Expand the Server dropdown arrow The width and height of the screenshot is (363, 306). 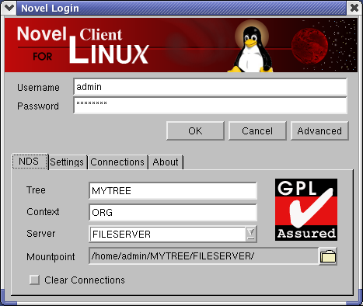250,234
